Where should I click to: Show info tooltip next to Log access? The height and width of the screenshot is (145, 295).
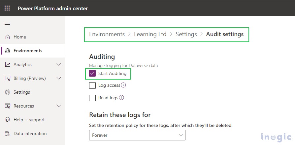coord(123,85)
